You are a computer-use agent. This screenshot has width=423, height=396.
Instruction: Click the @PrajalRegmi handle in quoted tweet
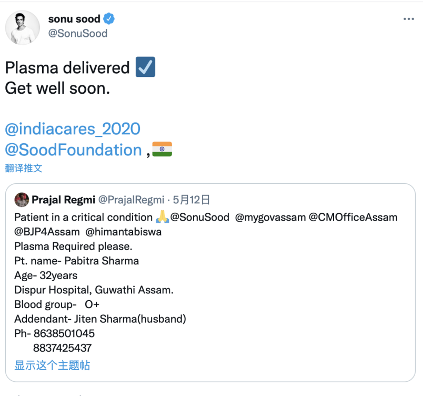[x=131, y=200]
